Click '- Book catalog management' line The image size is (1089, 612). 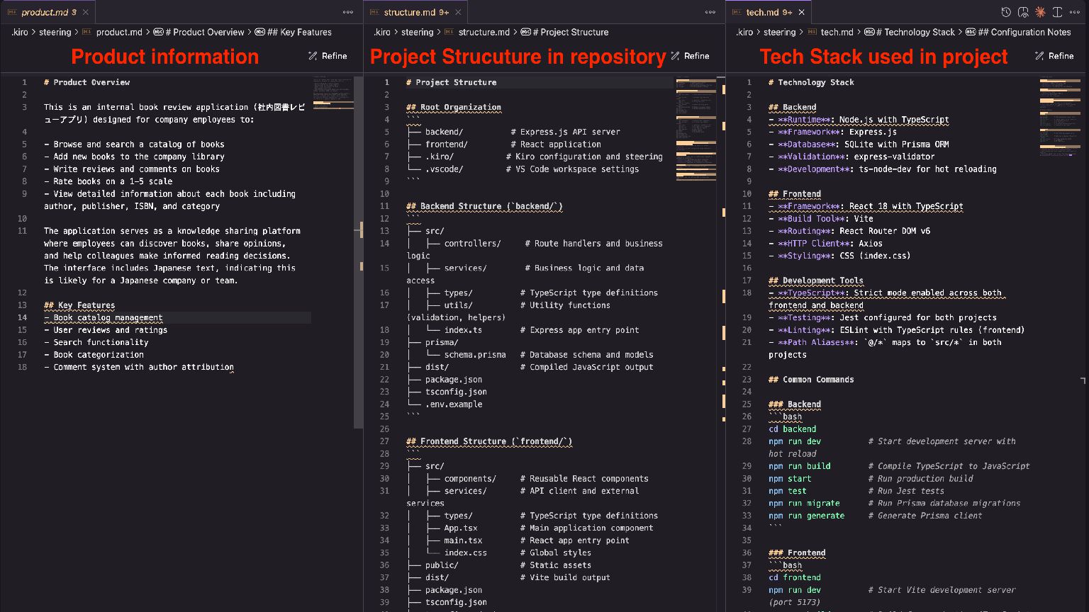[104, 317]
